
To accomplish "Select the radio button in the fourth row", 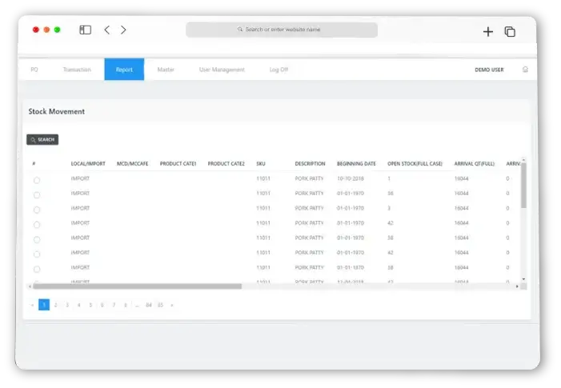I will 37,224.
